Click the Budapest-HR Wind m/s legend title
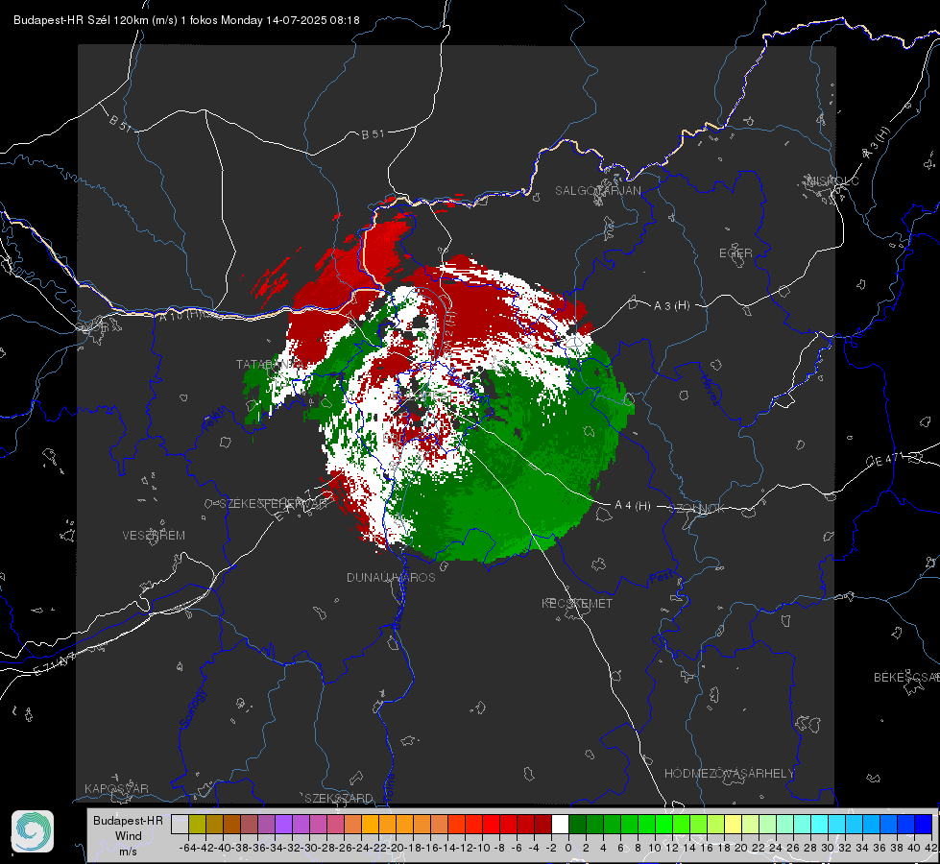Viewport: 940px width, 864px height. [x=129, y=836]
